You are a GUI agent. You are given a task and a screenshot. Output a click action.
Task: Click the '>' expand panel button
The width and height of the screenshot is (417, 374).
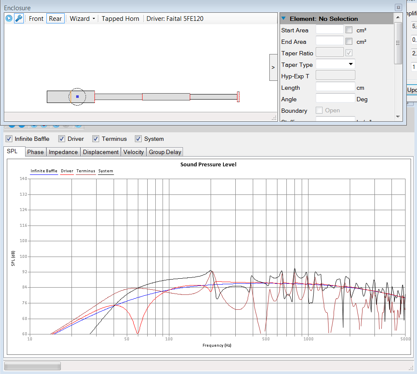(x=273, y=67)
